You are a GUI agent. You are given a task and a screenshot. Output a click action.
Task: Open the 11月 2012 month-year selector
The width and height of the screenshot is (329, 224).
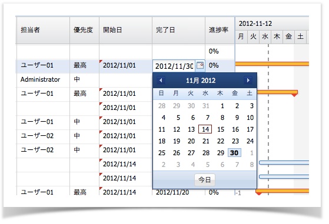pos(201,81)
